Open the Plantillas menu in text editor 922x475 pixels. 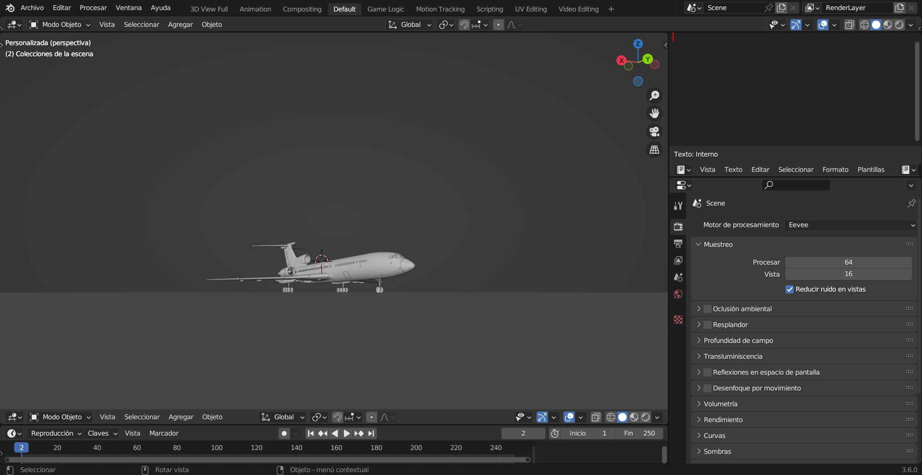click(x=871, y=170)
